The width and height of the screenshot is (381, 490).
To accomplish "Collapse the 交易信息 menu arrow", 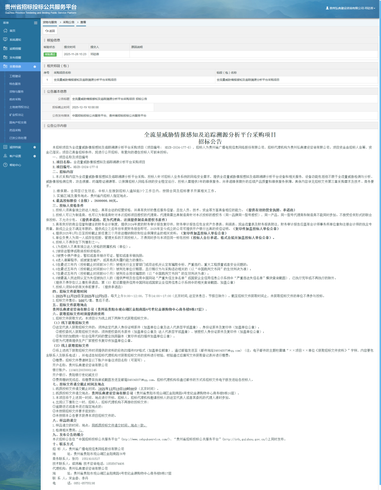I will [x=35, y=67].
